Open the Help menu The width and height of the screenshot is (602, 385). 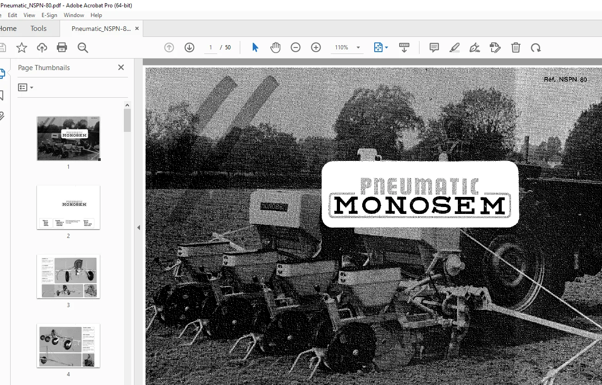96,15
